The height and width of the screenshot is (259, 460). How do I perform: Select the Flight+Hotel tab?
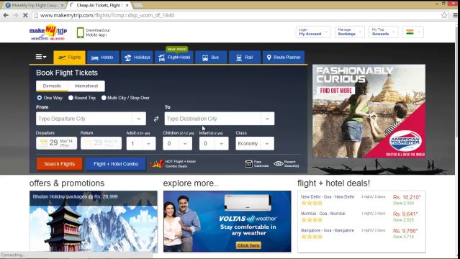pyautogui.click(x=174, y=58)
